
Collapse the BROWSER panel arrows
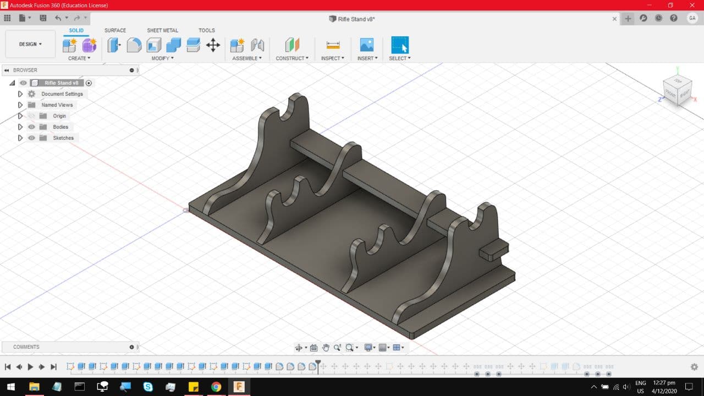[7, 70]
